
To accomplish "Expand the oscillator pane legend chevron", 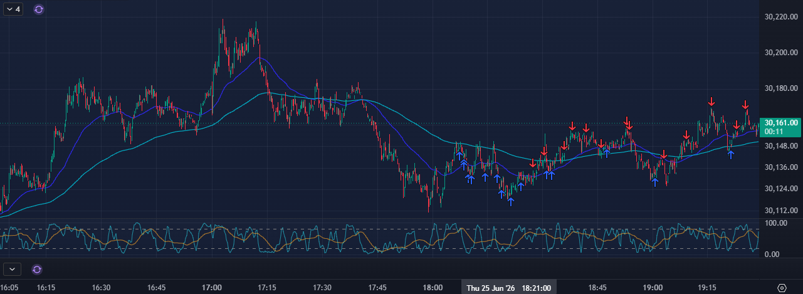I will pos(13,269).
